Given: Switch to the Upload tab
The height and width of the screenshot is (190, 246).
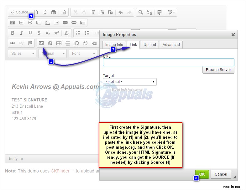Looking at the screenshot, I should pyautogui.click(x=150, y=45).
